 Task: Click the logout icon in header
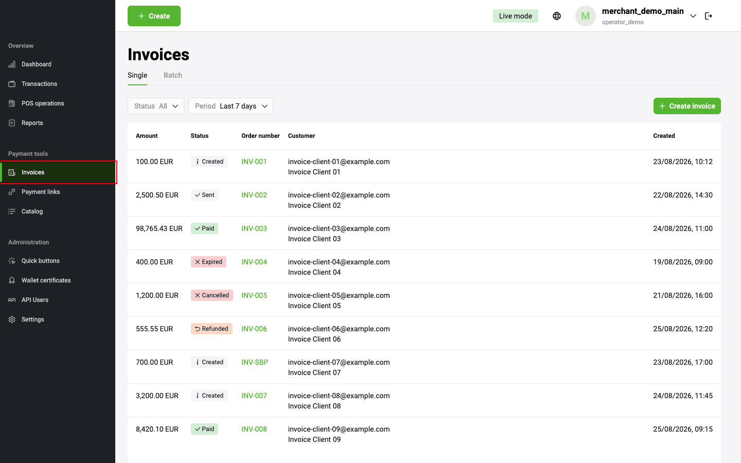(x=709, y=16)
